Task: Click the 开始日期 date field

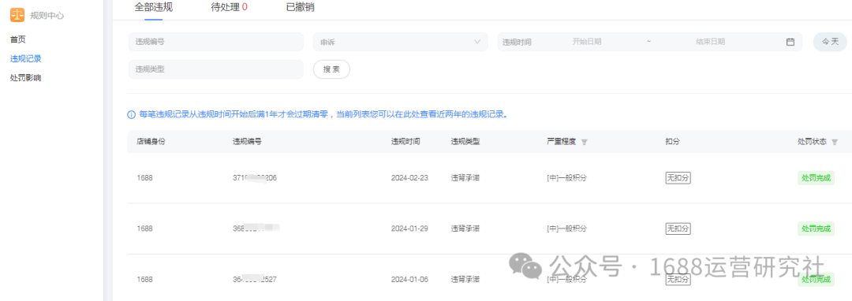Action: click(x=587, y=42)
